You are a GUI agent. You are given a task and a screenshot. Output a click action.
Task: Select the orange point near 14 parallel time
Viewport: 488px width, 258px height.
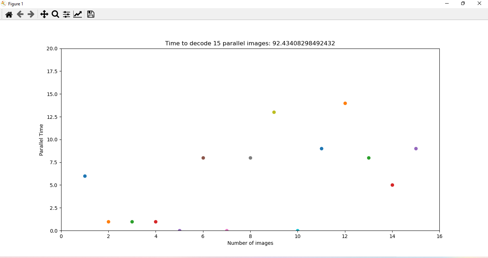tap(345, 103)
